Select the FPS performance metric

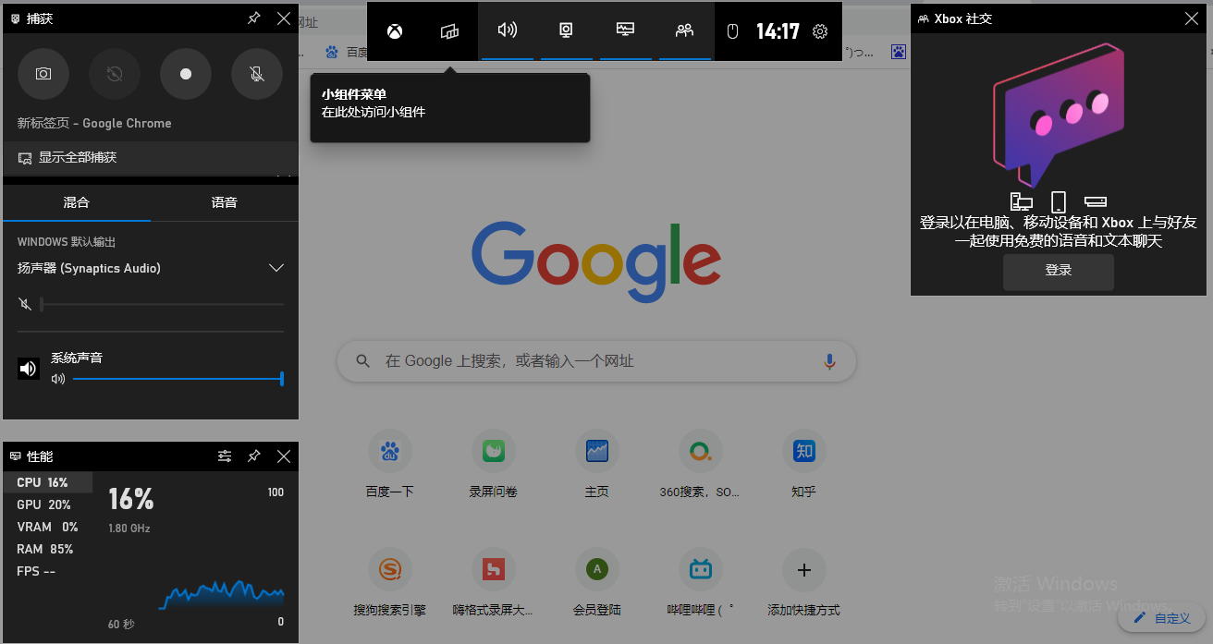tap(48, 571)
